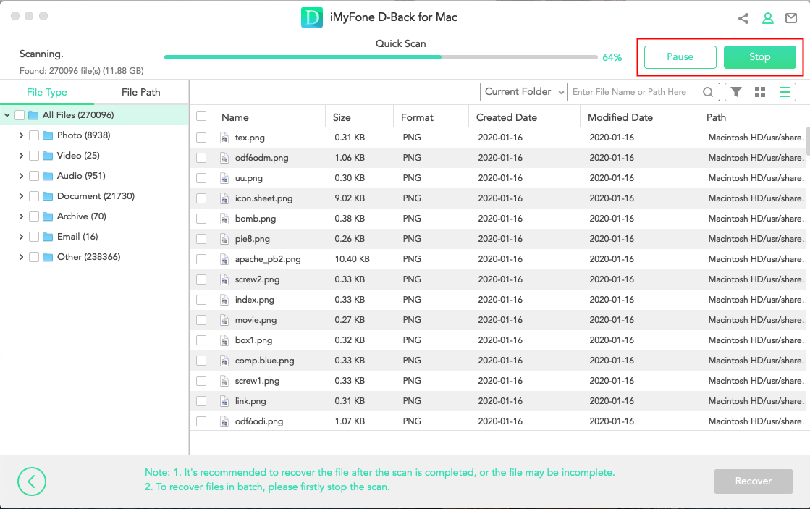
Task: Expand the Photo category
Action: coord(21,135)
